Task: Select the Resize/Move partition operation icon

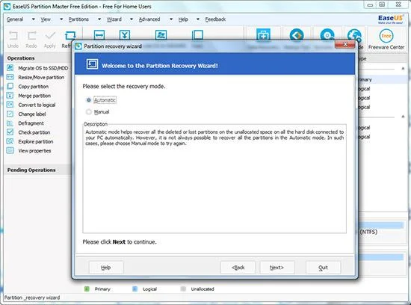Action: pos(10,77)
